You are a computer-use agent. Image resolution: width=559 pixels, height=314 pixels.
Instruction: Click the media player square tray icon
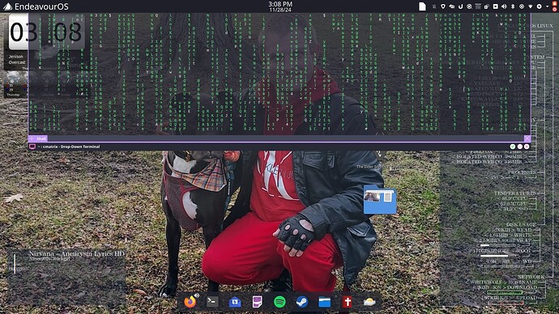click(x=495, y=6)
